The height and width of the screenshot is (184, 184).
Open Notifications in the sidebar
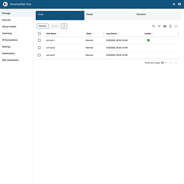(17, 53)
